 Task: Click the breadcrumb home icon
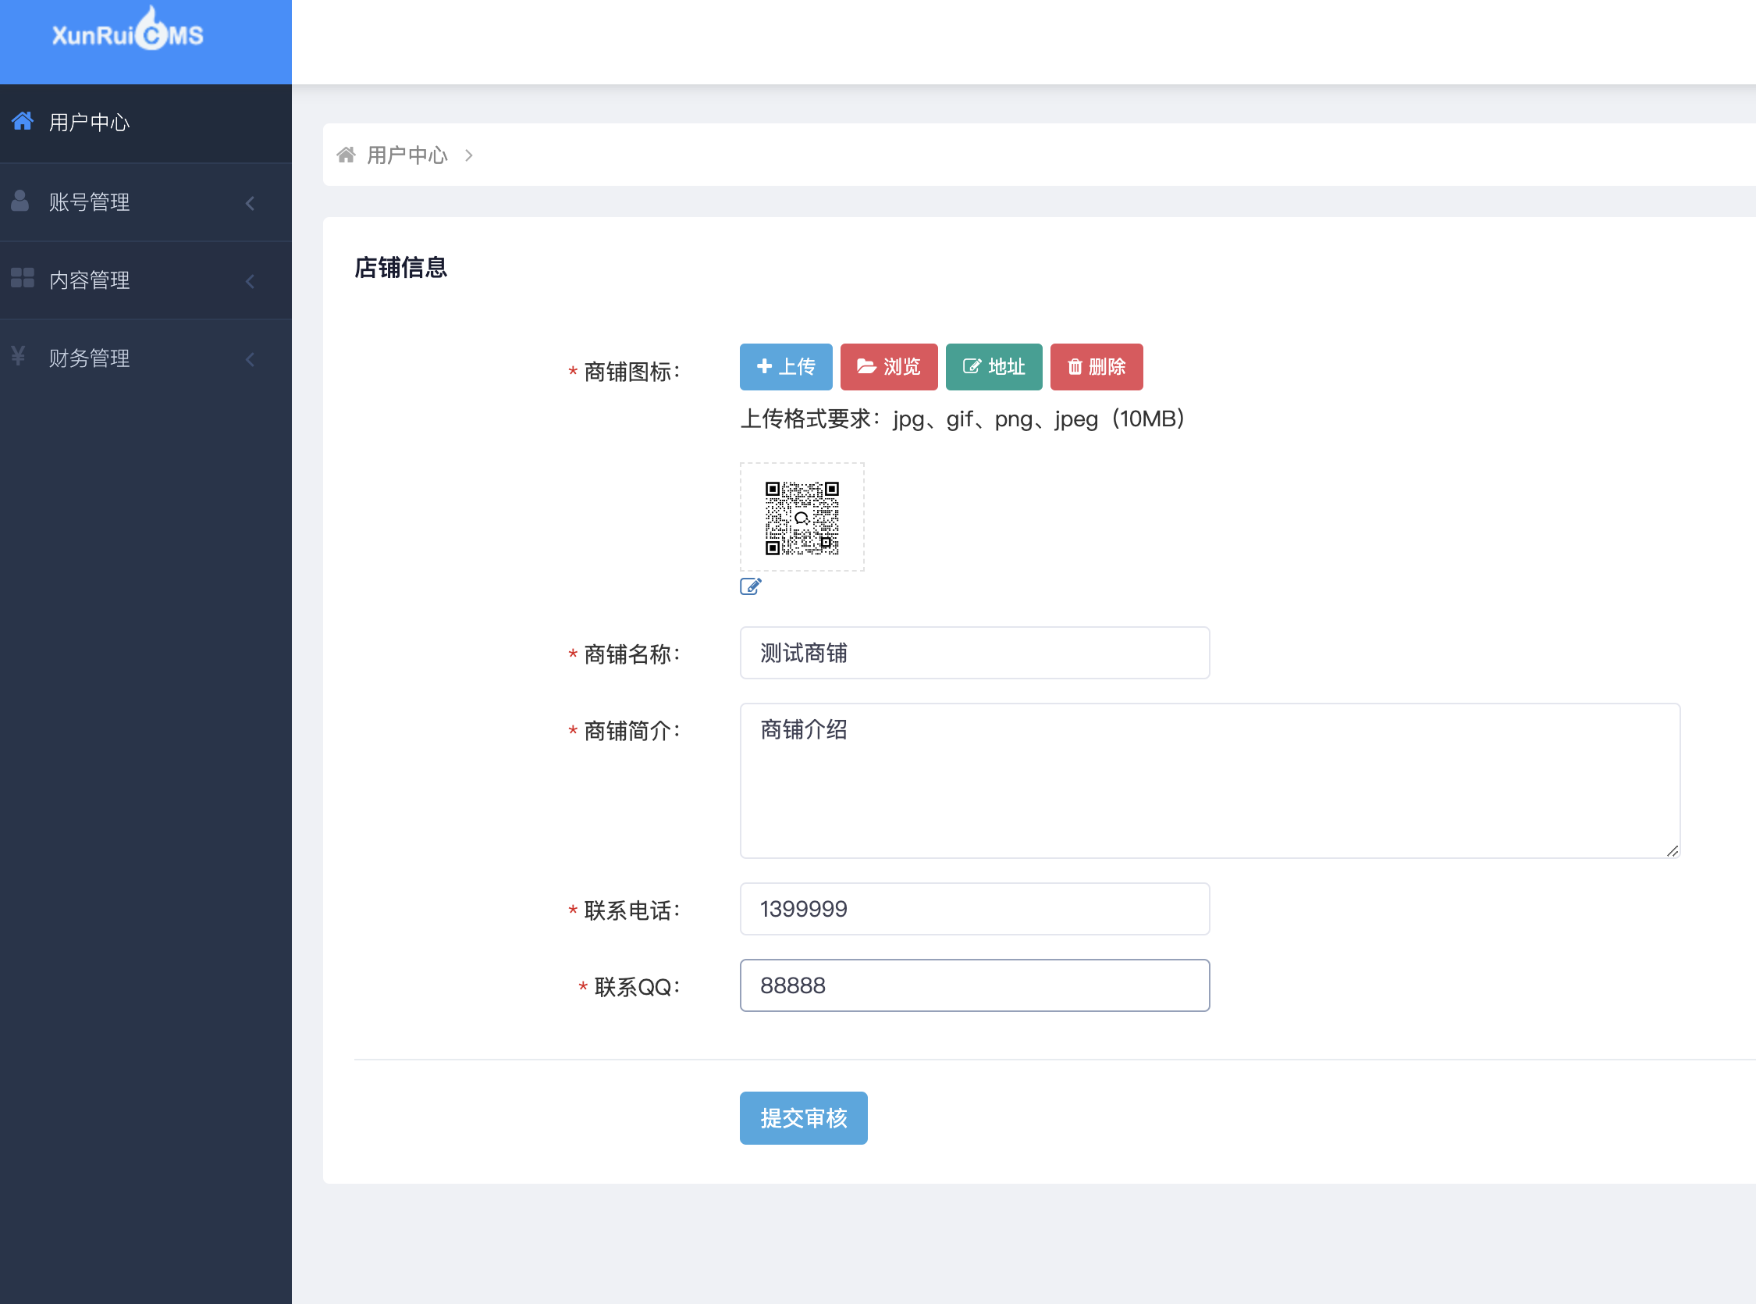click(346, 155)
